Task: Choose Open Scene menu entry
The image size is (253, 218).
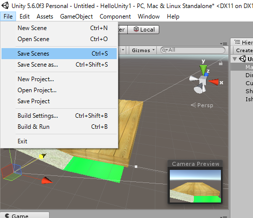Action: pyautogui.click(x=59, y=39)
